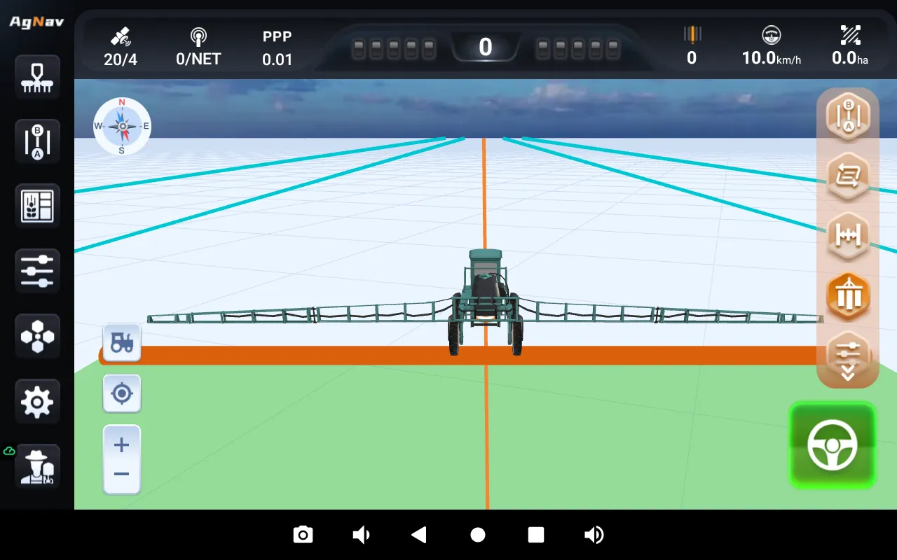Open the field management icon
The image size is (897, 560).
(37, 206)
